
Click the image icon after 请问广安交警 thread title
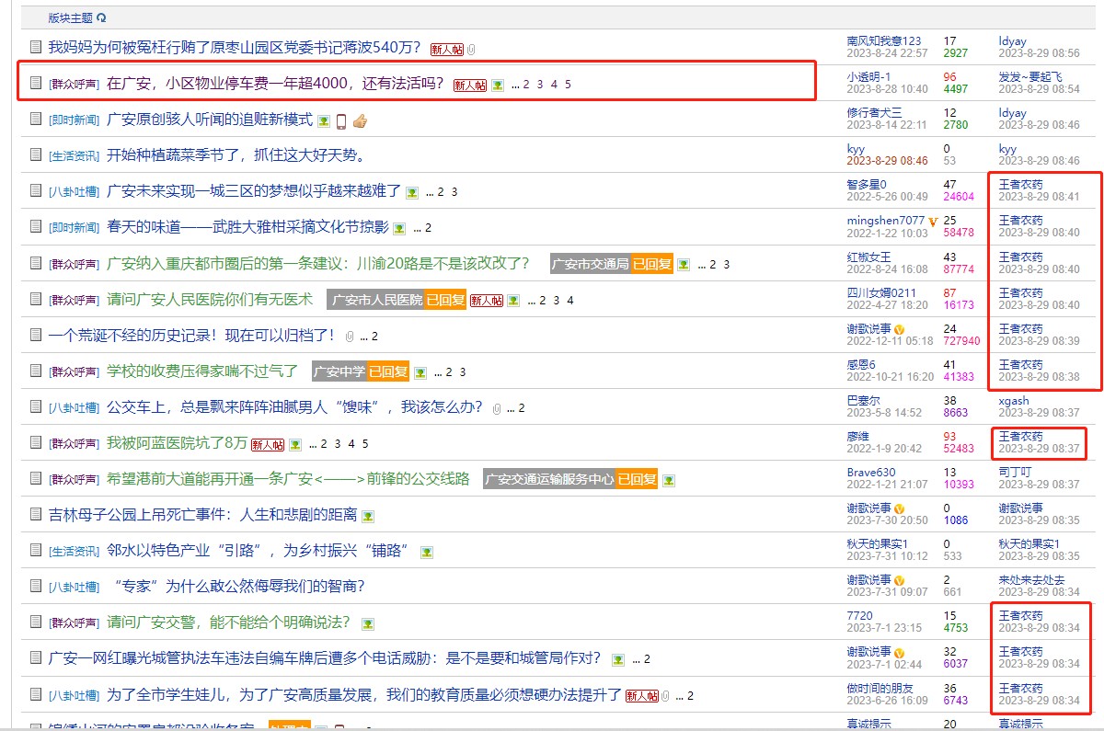(x=368, y=623)
